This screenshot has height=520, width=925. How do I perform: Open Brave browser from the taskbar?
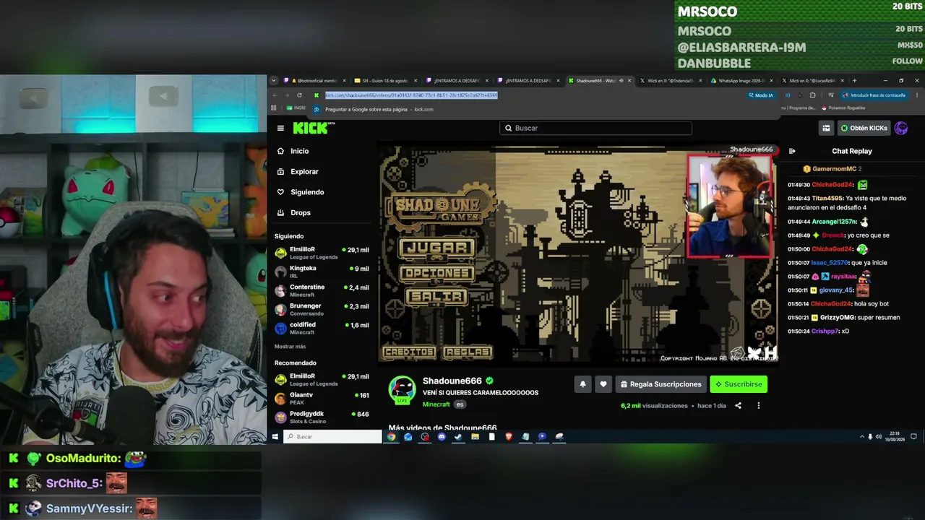point(509,437)
